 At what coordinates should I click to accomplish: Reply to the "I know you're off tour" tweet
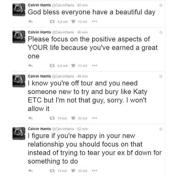[x=31, y=118]
